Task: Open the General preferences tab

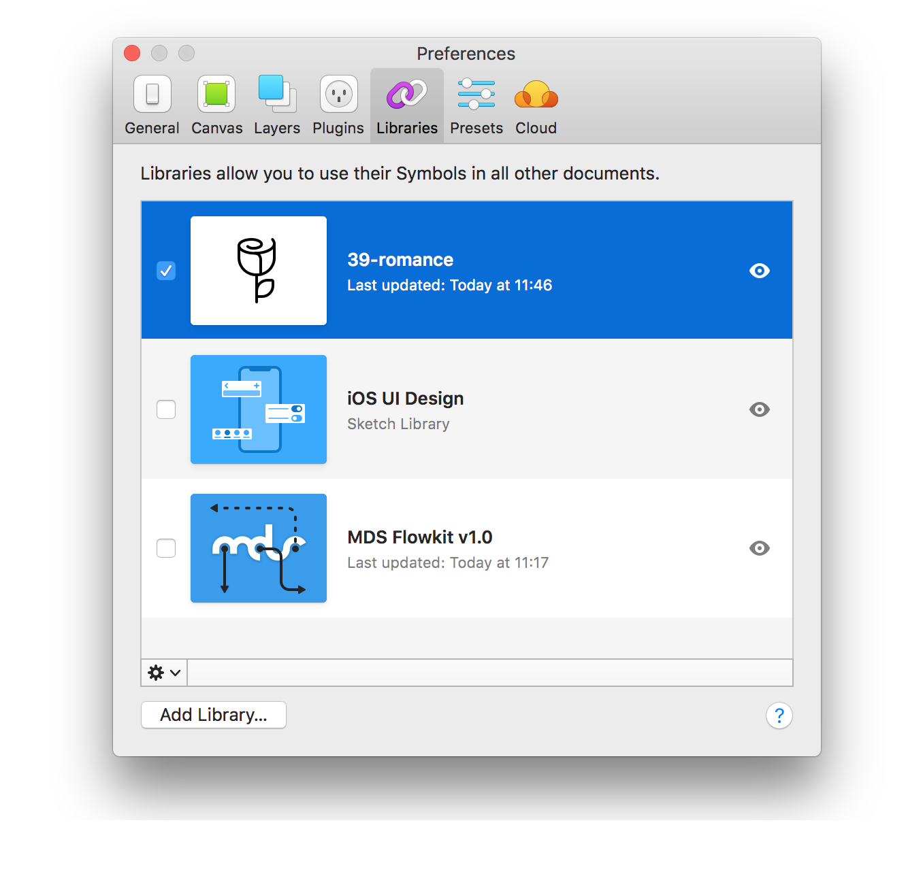Action: (x=152, y=106)
